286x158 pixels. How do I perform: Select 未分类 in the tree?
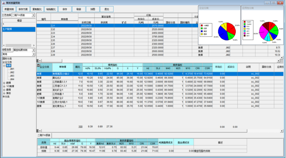click(6, 97)
